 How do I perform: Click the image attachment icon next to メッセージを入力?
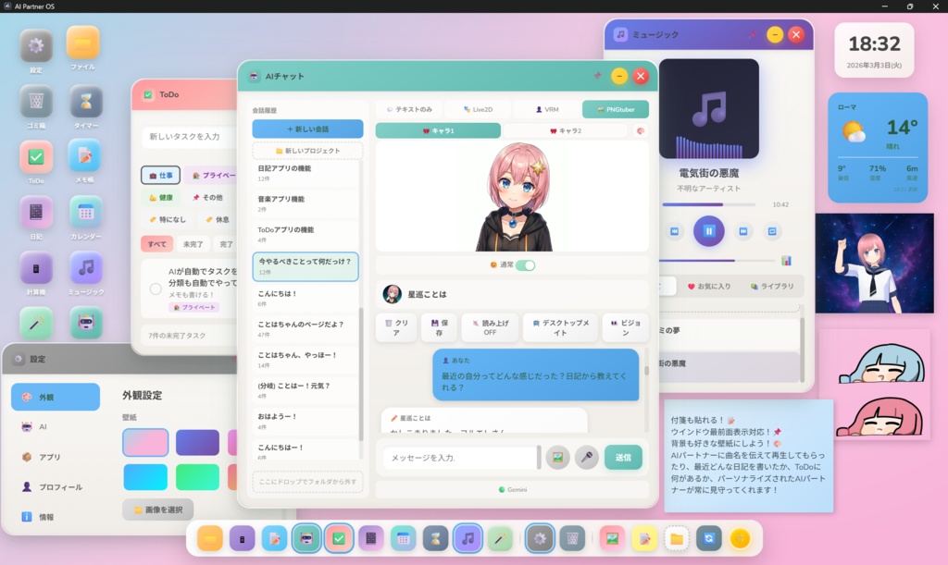557,458
